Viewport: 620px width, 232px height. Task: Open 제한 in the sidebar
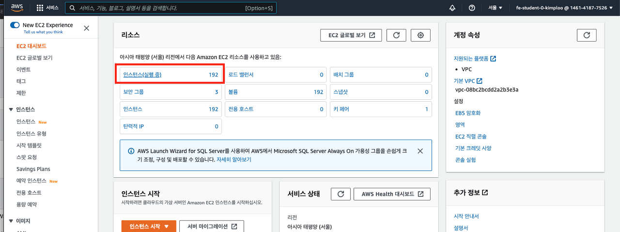[x=21, y=93]
